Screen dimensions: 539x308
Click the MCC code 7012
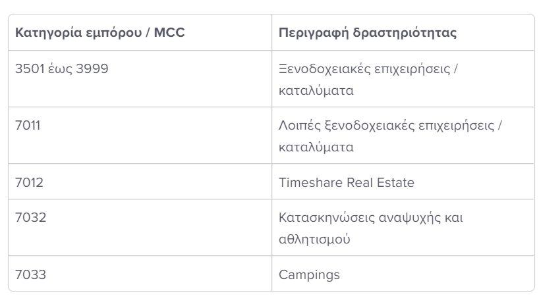(29, 182)
